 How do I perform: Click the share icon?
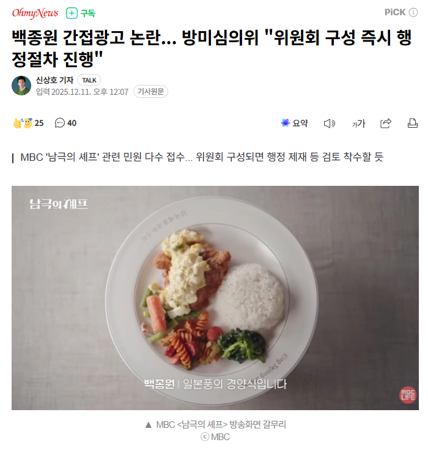click(386, 123)
